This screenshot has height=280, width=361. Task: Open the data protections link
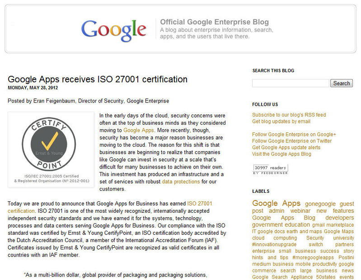tap(181, 182)
